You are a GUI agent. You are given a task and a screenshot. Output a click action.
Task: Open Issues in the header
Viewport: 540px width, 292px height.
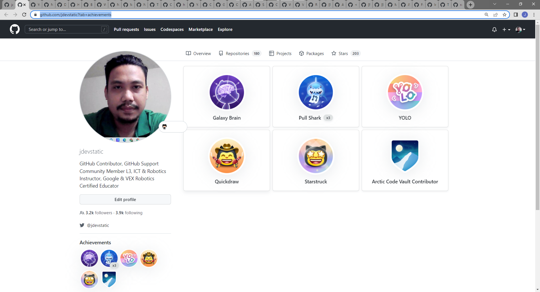tap(150, 29)
